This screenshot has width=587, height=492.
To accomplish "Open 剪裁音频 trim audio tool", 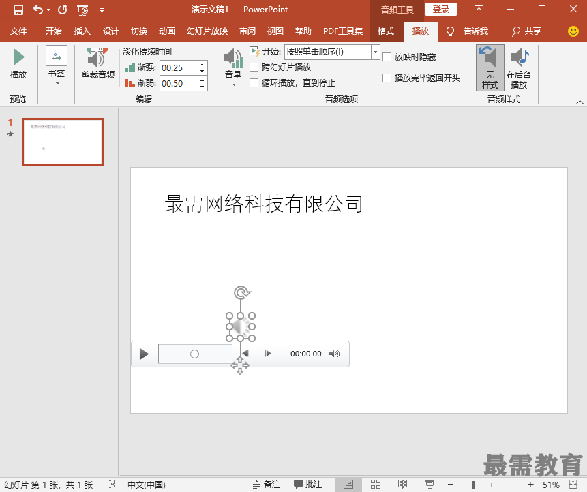I will click(98, 63).
